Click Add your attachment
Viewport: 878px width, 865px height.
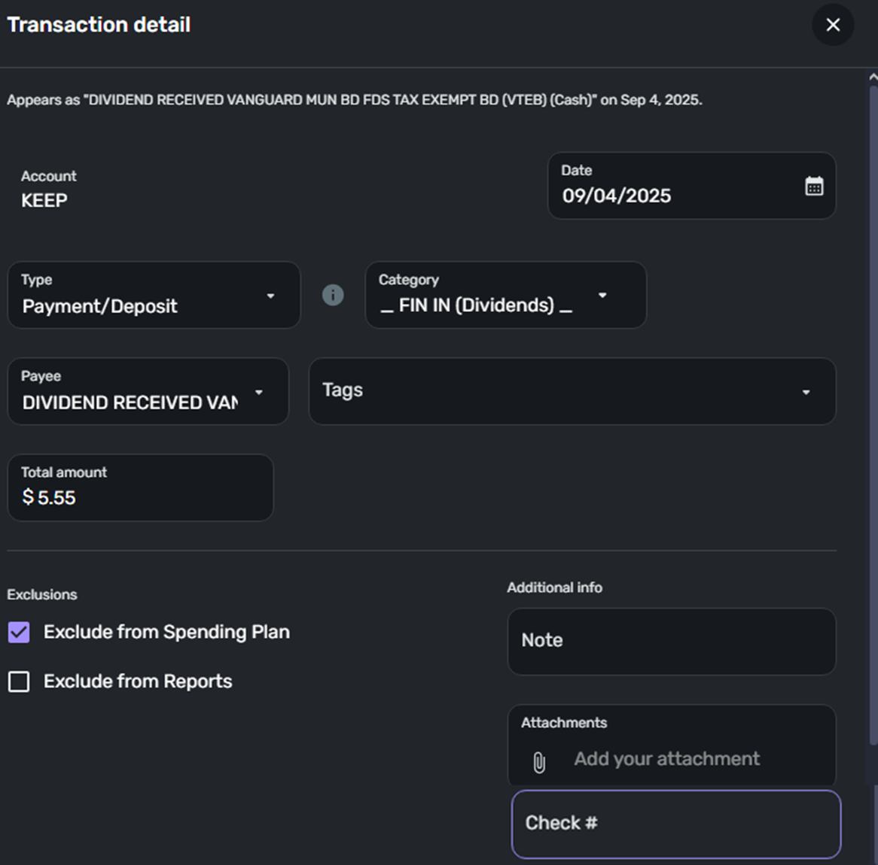666,759
